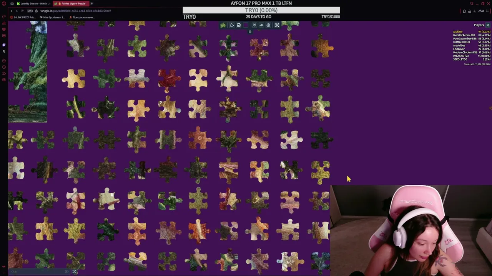Open the tab islands workspace icon
The width and height of the screenshot is (492, 276).
click(x=12, y=3)
